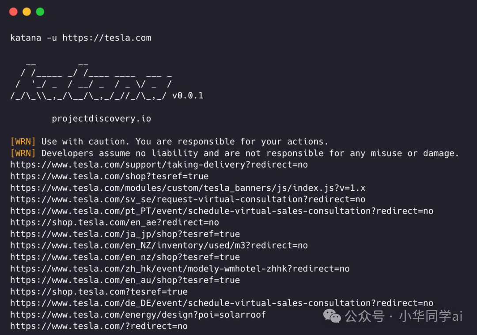Open the ja_jp shop URL
477x335 pixels.
pyautogui.click(x=125, y=234)
